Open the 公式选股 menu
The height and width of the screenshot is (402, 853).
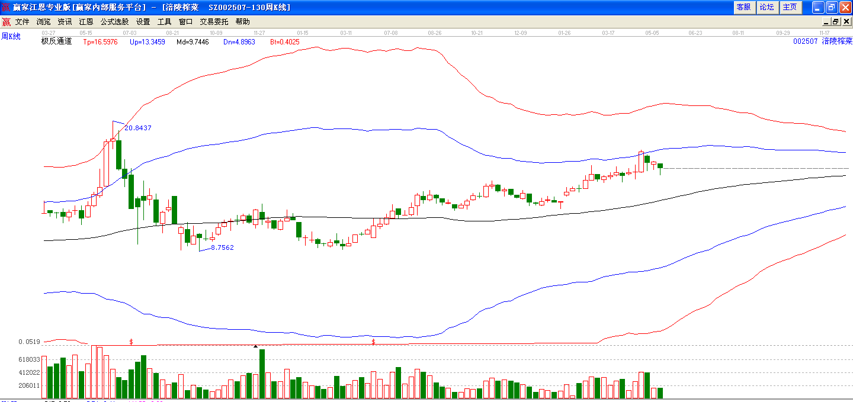114,22
